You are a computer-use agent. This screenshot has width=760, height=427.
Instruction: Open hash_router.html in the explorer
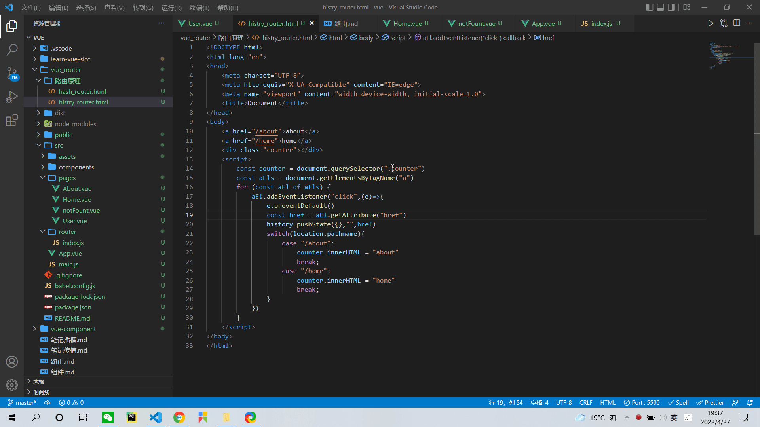[82, 91]
